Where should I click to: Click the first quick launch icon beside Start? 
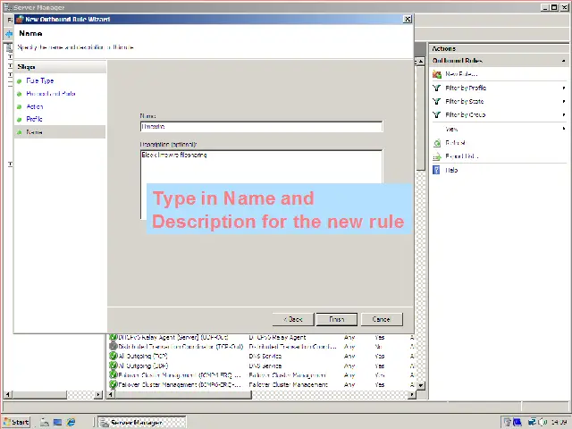pos(45,422)
